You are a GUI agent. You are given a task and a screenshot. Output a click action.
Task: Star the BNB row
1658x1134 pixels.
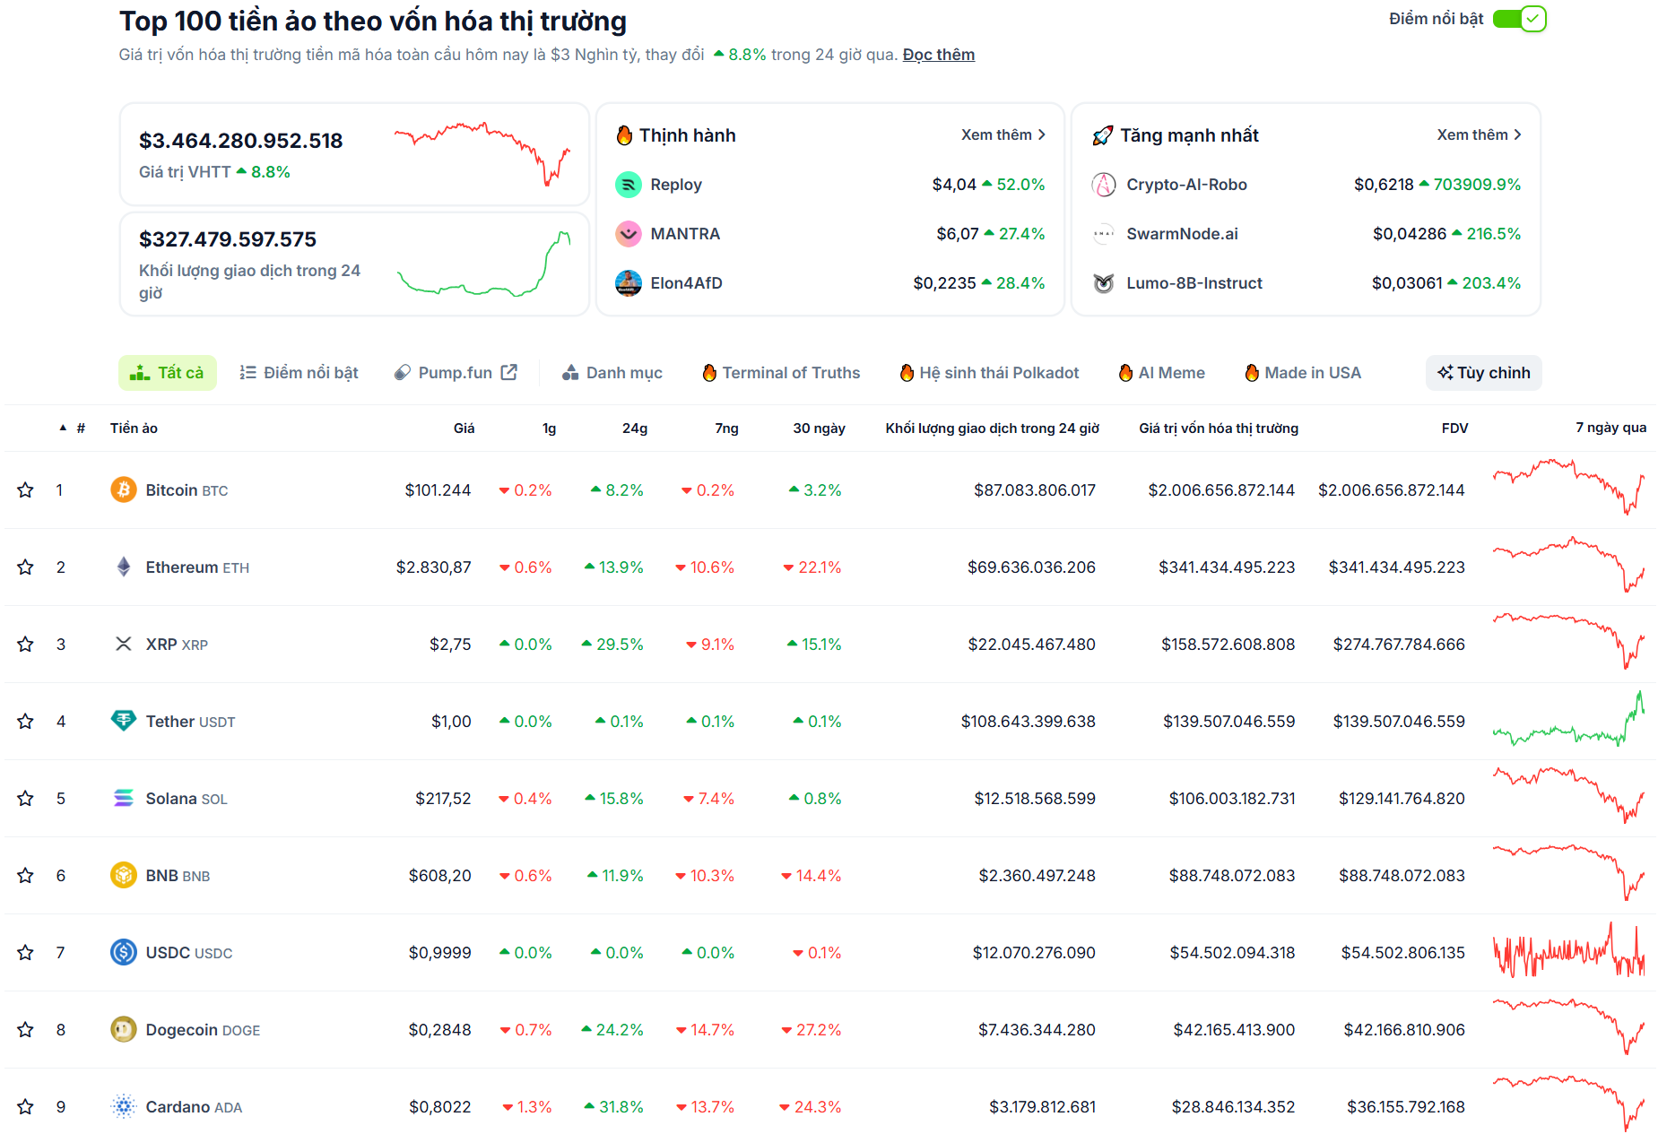tap(25, 876)
